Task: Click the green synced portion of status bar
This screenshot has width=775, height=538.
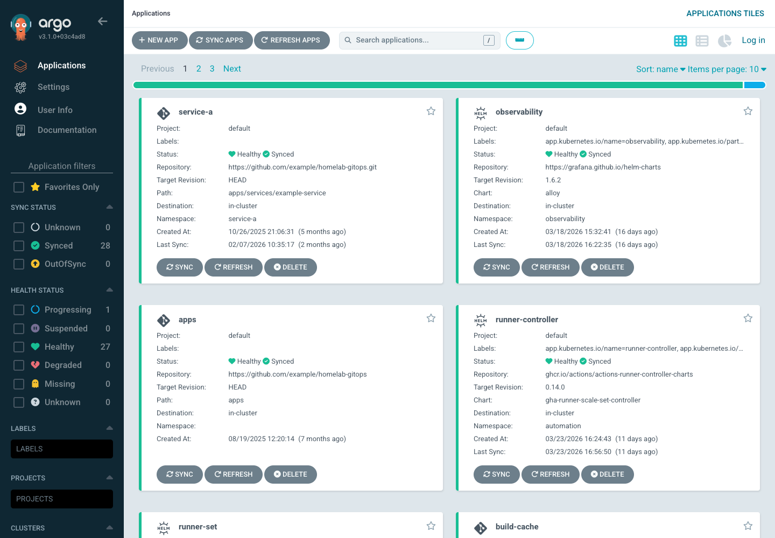Action: [438, 85]
